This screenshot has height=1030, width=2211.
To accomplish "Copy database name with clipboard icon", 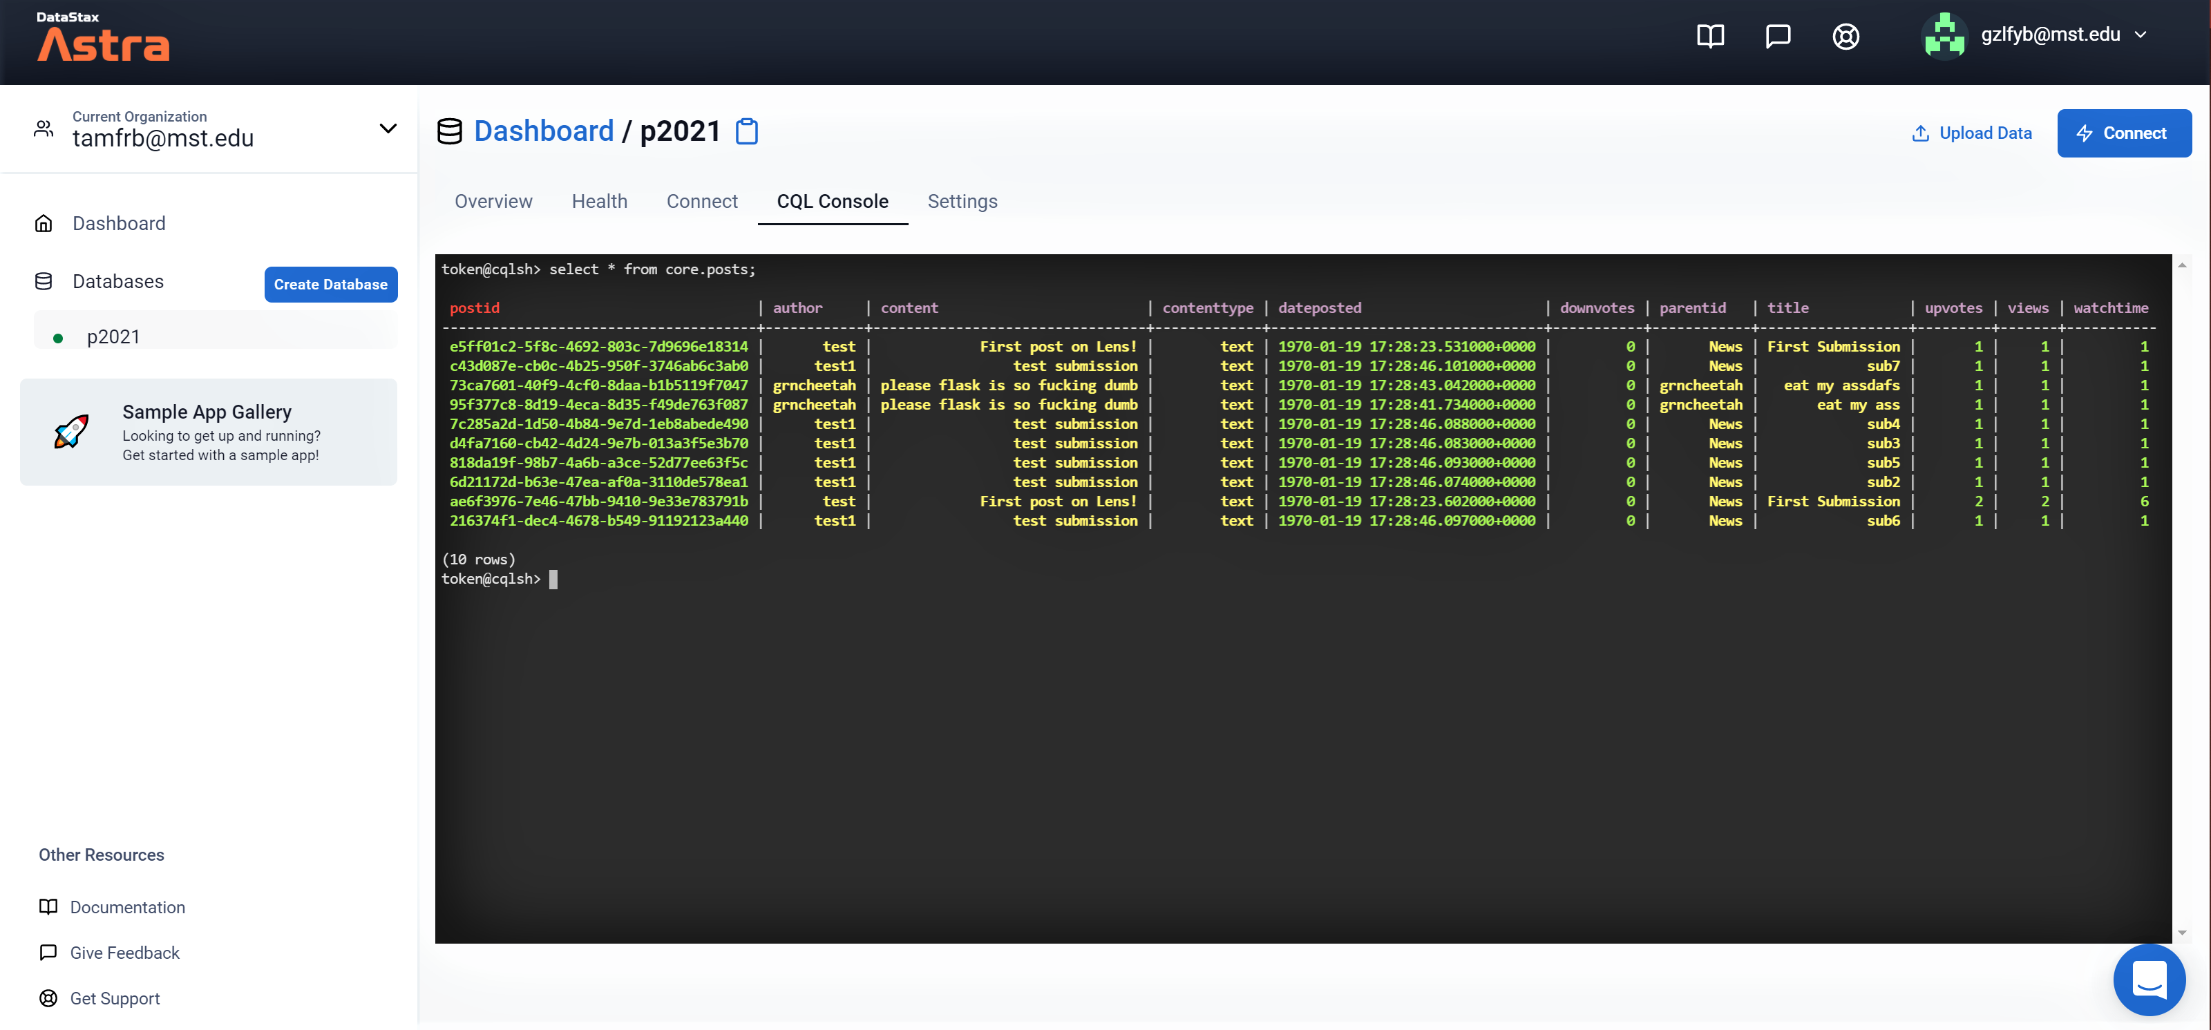I will [x=747, y=131].
